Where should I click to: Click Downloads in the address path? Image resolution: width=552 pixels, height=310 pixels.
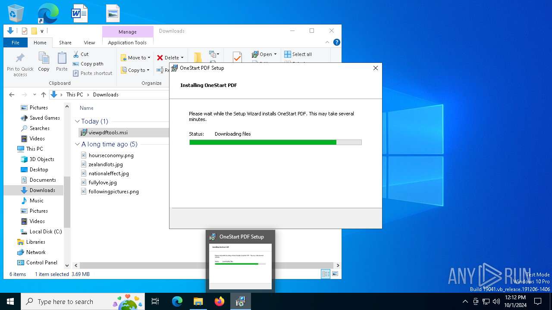(x=106, y=95)
